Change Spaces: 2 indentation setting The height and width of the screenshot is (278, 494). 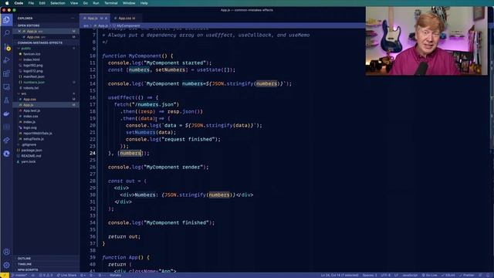[370, 275]
